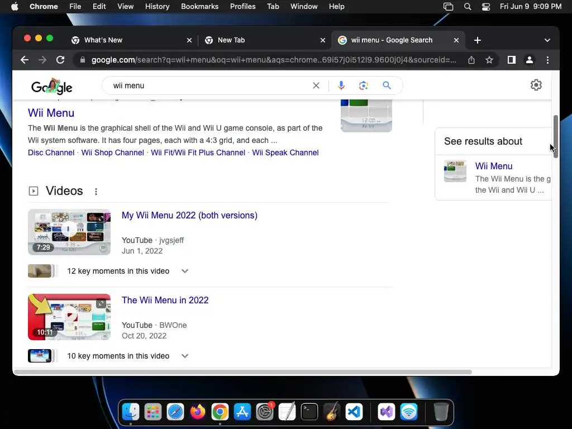Viewport: 572px width, 429px height.
Task: Open Finder from the dock
Action: tap(131, 412)
